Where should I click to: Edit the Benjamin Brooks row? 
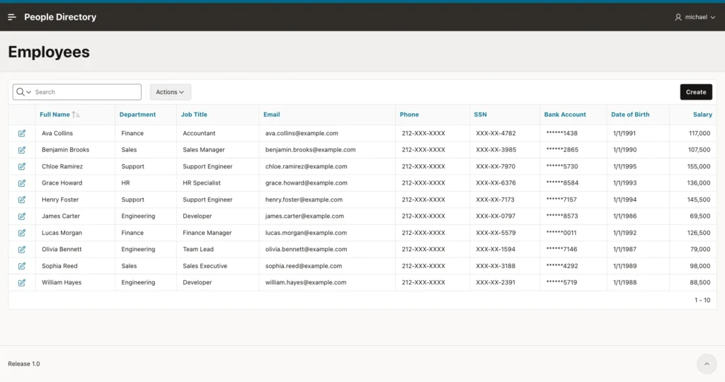(x=22, y=150)
